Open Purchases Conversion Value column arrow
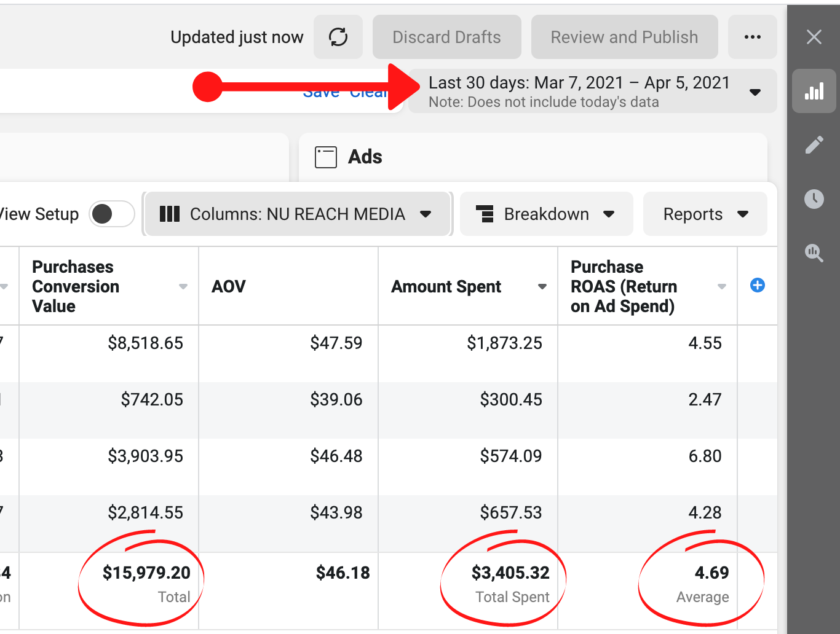The image size is (840, 634). click(x=183, y=287)
